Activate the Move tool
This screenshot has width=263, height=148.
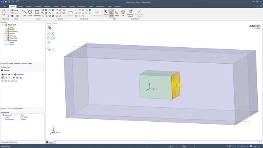click(x=117, y=13)
